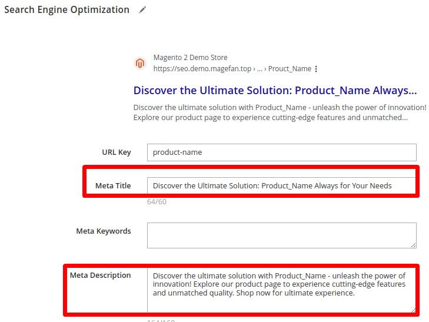429x322 pixels.
Task: Click the Meta Title label
Action: 113,186
